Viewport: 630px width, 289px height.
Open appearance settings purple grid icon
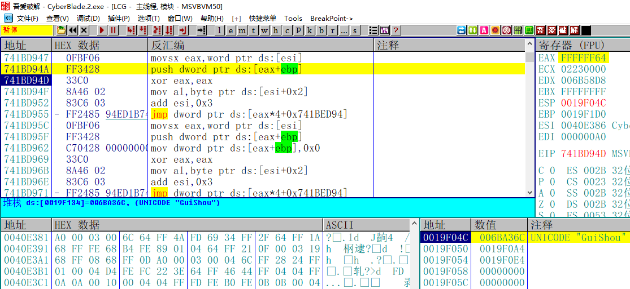pyautogui.click(x=385, y=30)
